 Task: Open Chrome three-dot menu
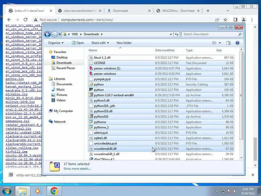pyautogui.click(x=252, y=20)
